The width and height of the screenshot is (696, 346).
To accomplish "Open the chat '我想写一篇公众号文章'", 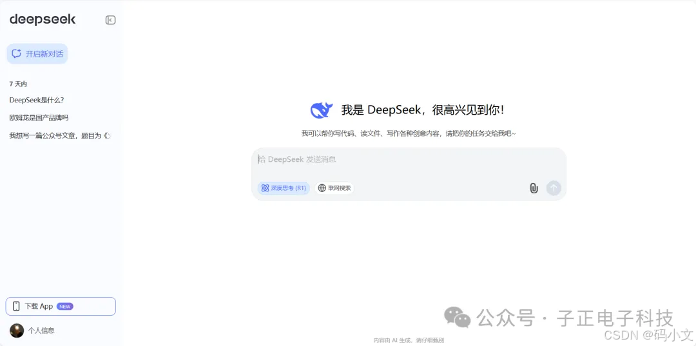I will tap(60, 135).
